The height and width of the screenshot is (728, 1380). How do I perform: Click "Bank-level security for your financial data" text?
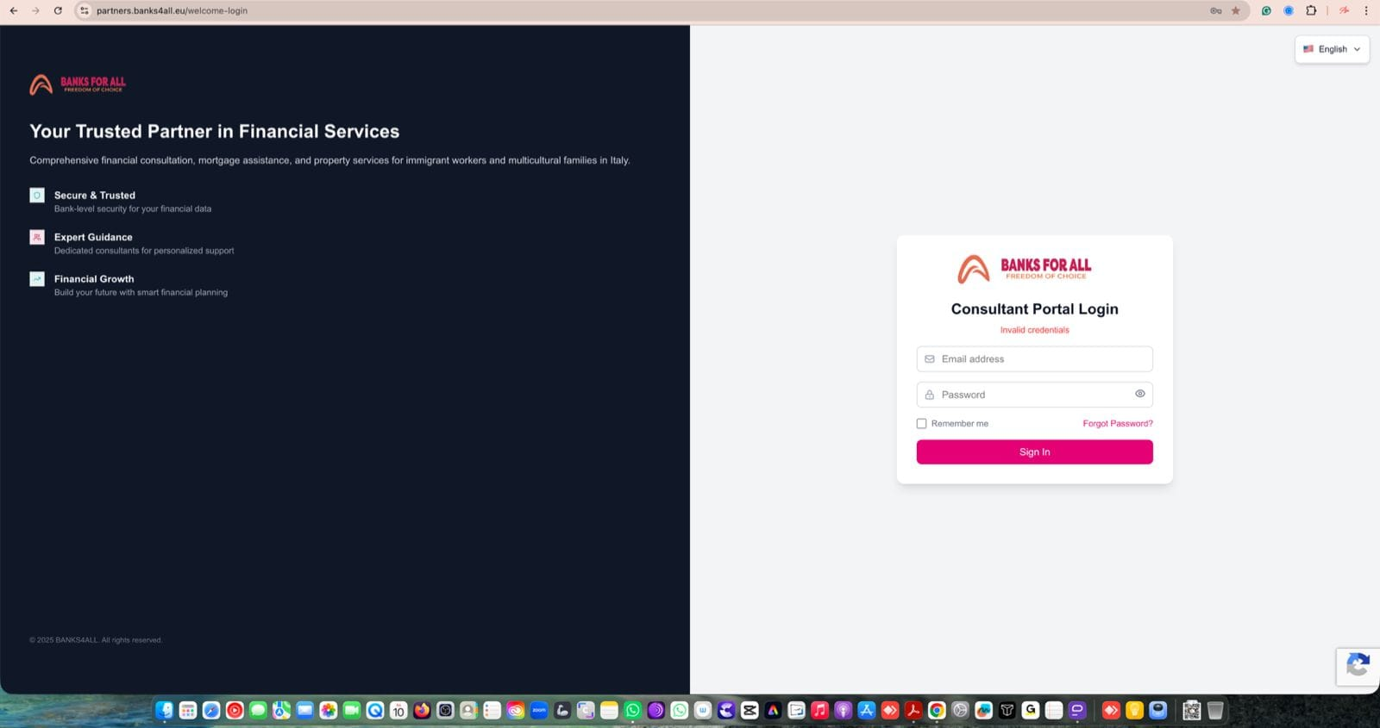click(133, 208)
